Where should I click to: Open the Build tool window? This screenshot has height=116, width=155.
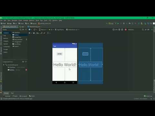(15, 96)
